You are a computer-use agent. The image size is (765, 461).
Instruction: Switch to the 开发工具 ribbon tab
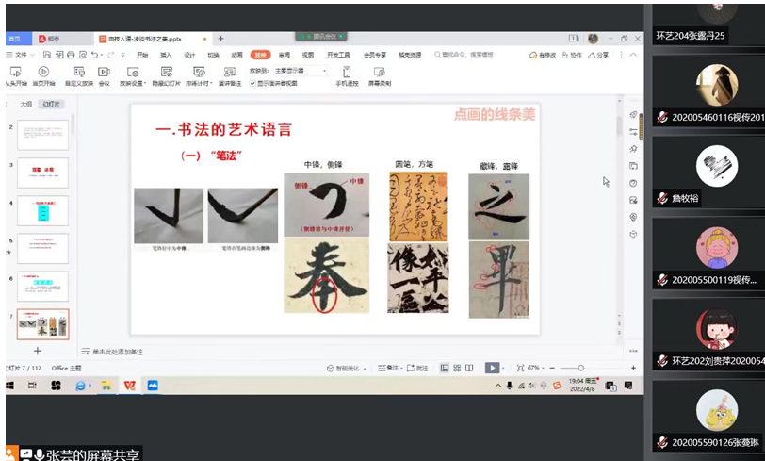[338, 55]
